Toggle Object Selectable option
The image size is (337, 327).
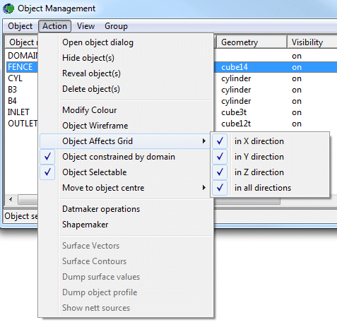tap(126, 172)
